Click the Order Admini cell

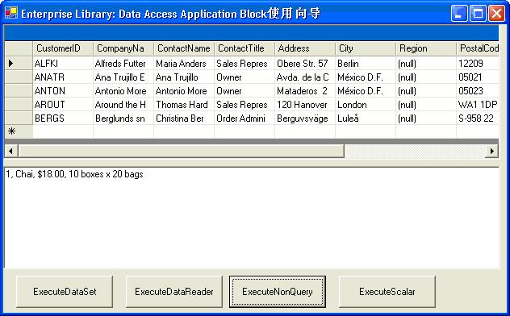(x=245, y=118)
